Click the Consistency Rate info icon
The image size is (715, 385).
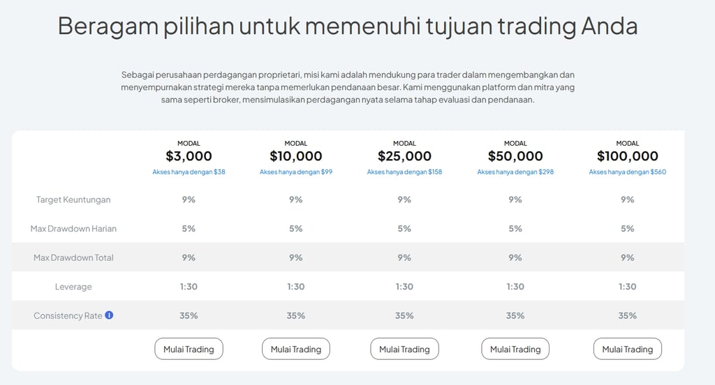[109, 315]
